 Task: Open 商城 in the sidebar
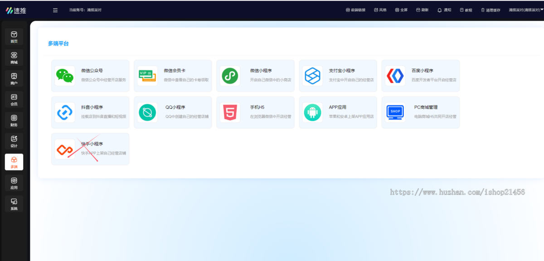pyautogui.click(x=14, y=57)
